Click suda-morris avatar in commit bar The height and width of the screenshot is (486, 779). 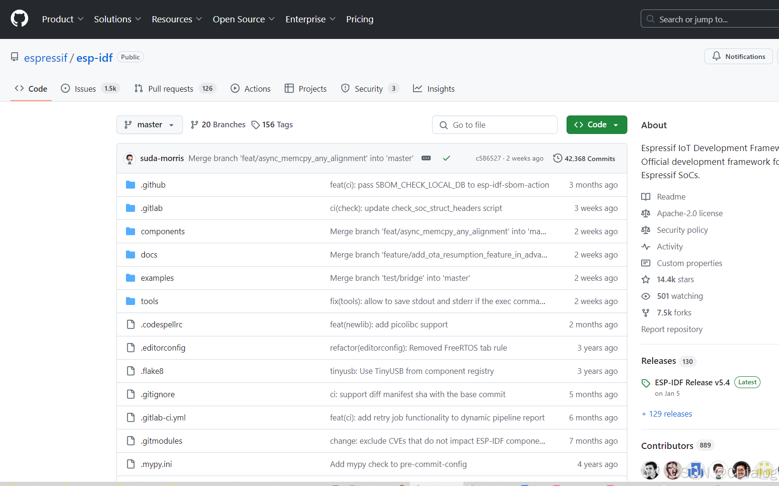[129, 158]
